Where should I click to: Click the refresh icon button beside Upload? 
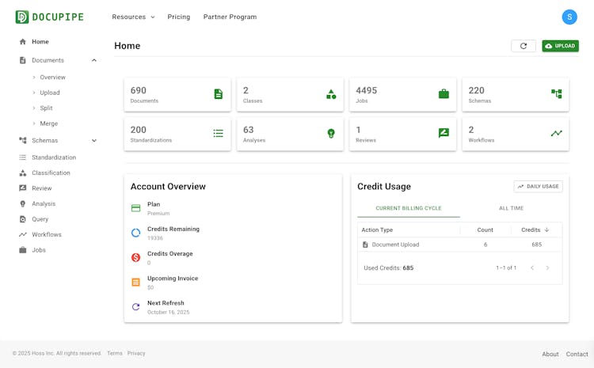click(x=523, y=46)
